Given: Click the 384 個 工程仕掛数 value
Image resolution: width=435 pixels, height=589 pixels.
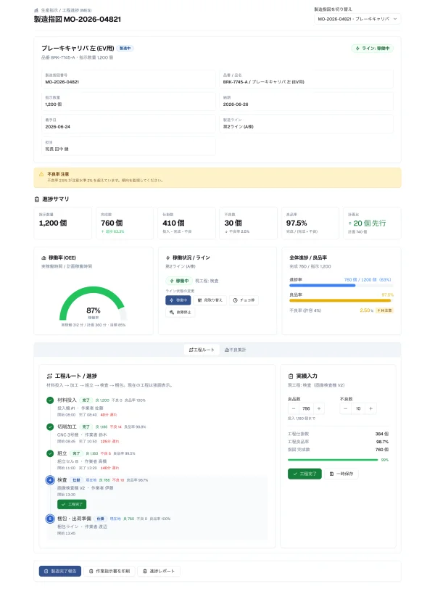Looking at the screenshot, I should point(381,434).
